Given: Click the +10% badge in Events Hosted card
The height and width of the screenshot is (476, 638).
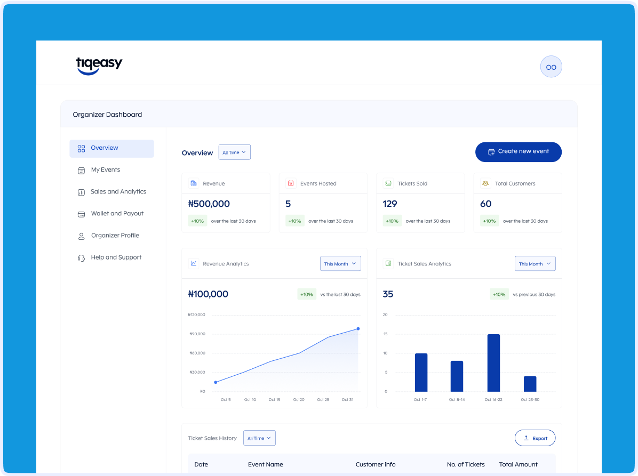Looking at the screenshot, I should point(295,221).
